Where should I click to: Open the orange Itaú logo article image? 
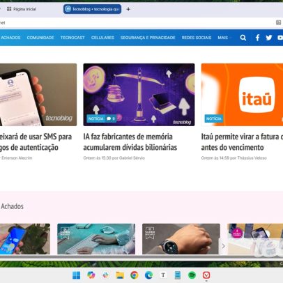[x=242, y=95]
